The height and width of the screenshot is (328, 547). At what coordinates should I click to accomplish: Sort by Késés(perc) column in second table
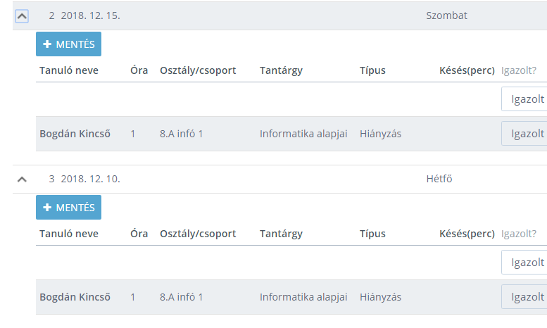[x=467, y=234]
